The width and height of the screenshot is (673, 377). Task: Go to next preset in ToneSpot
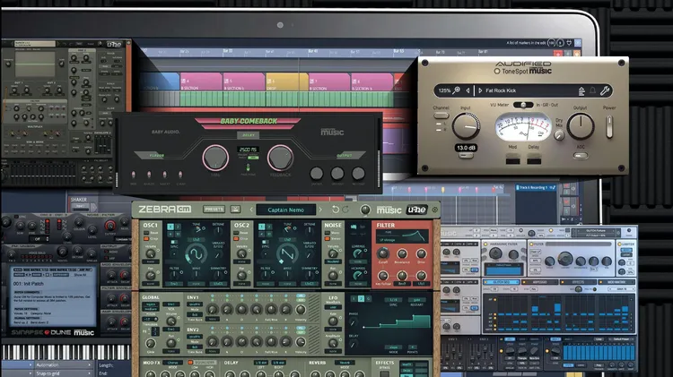(480, 90)
